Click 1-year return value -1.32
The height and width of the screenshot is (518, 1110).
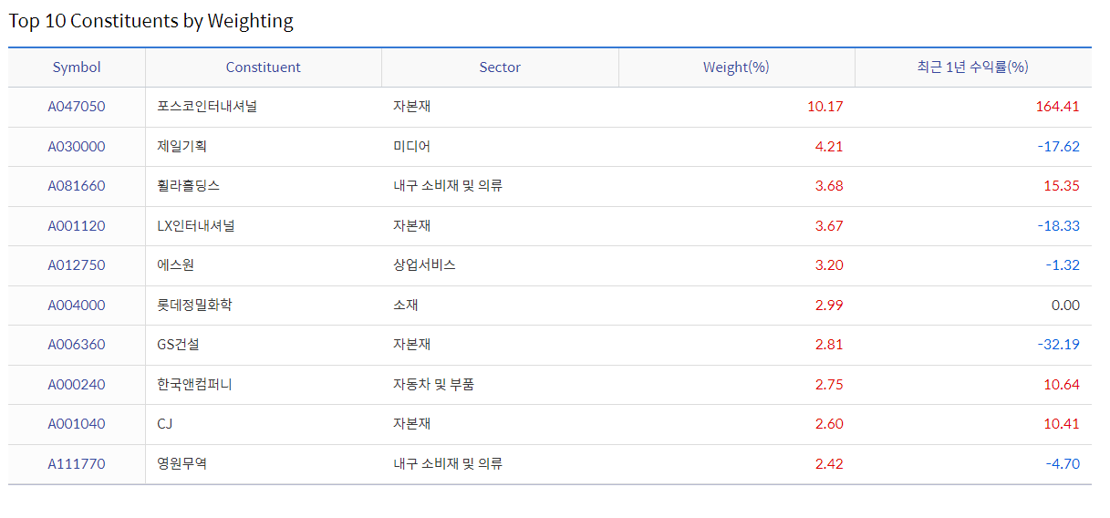point(1063,265)
